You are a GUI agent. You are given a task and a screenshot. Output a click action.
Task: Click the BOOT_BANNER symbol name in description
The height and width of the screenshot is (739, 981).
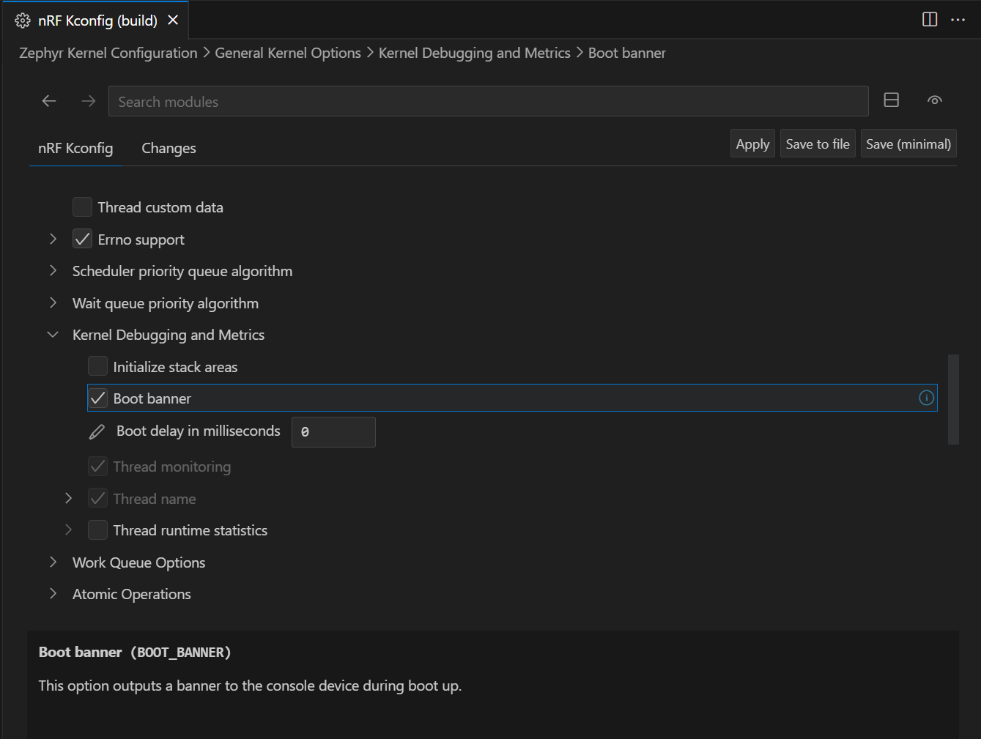click(x=181, y=652)
